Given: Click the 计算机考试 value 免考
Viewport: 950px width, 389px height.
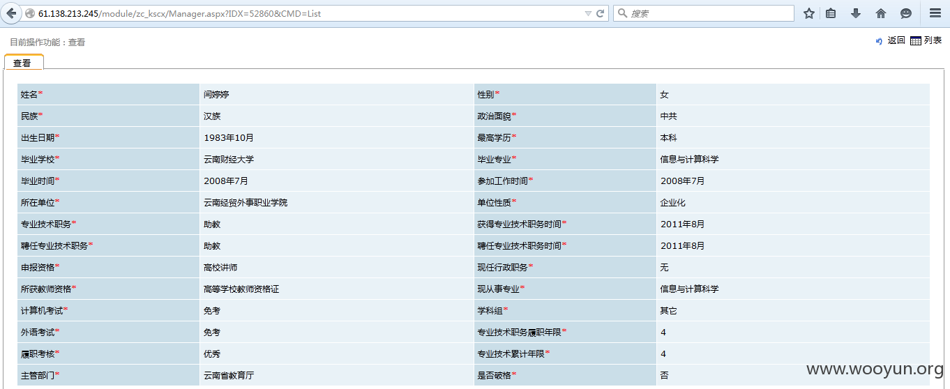Looking at the screenshot, I should [212, 310].
